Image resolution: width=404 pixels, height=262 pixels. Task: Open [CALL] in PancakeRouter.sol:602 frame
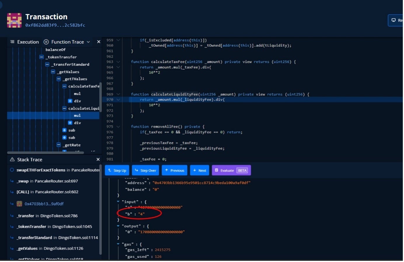[47, 192]
